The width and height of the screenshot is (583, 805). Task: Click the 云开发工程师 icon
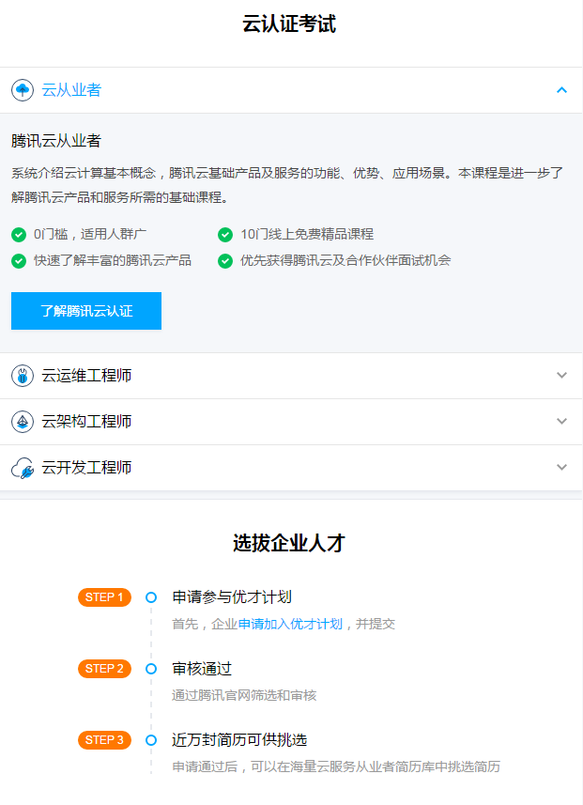tap(23, 468)
